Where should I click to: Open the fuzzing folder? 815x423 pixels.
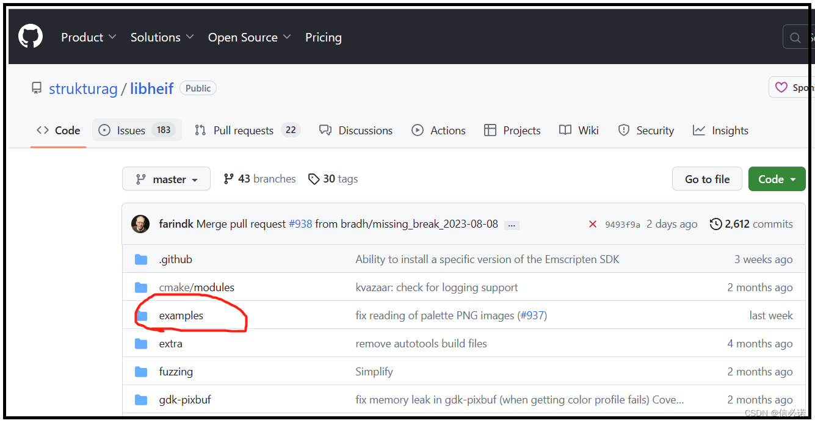(x=176, y=372)
